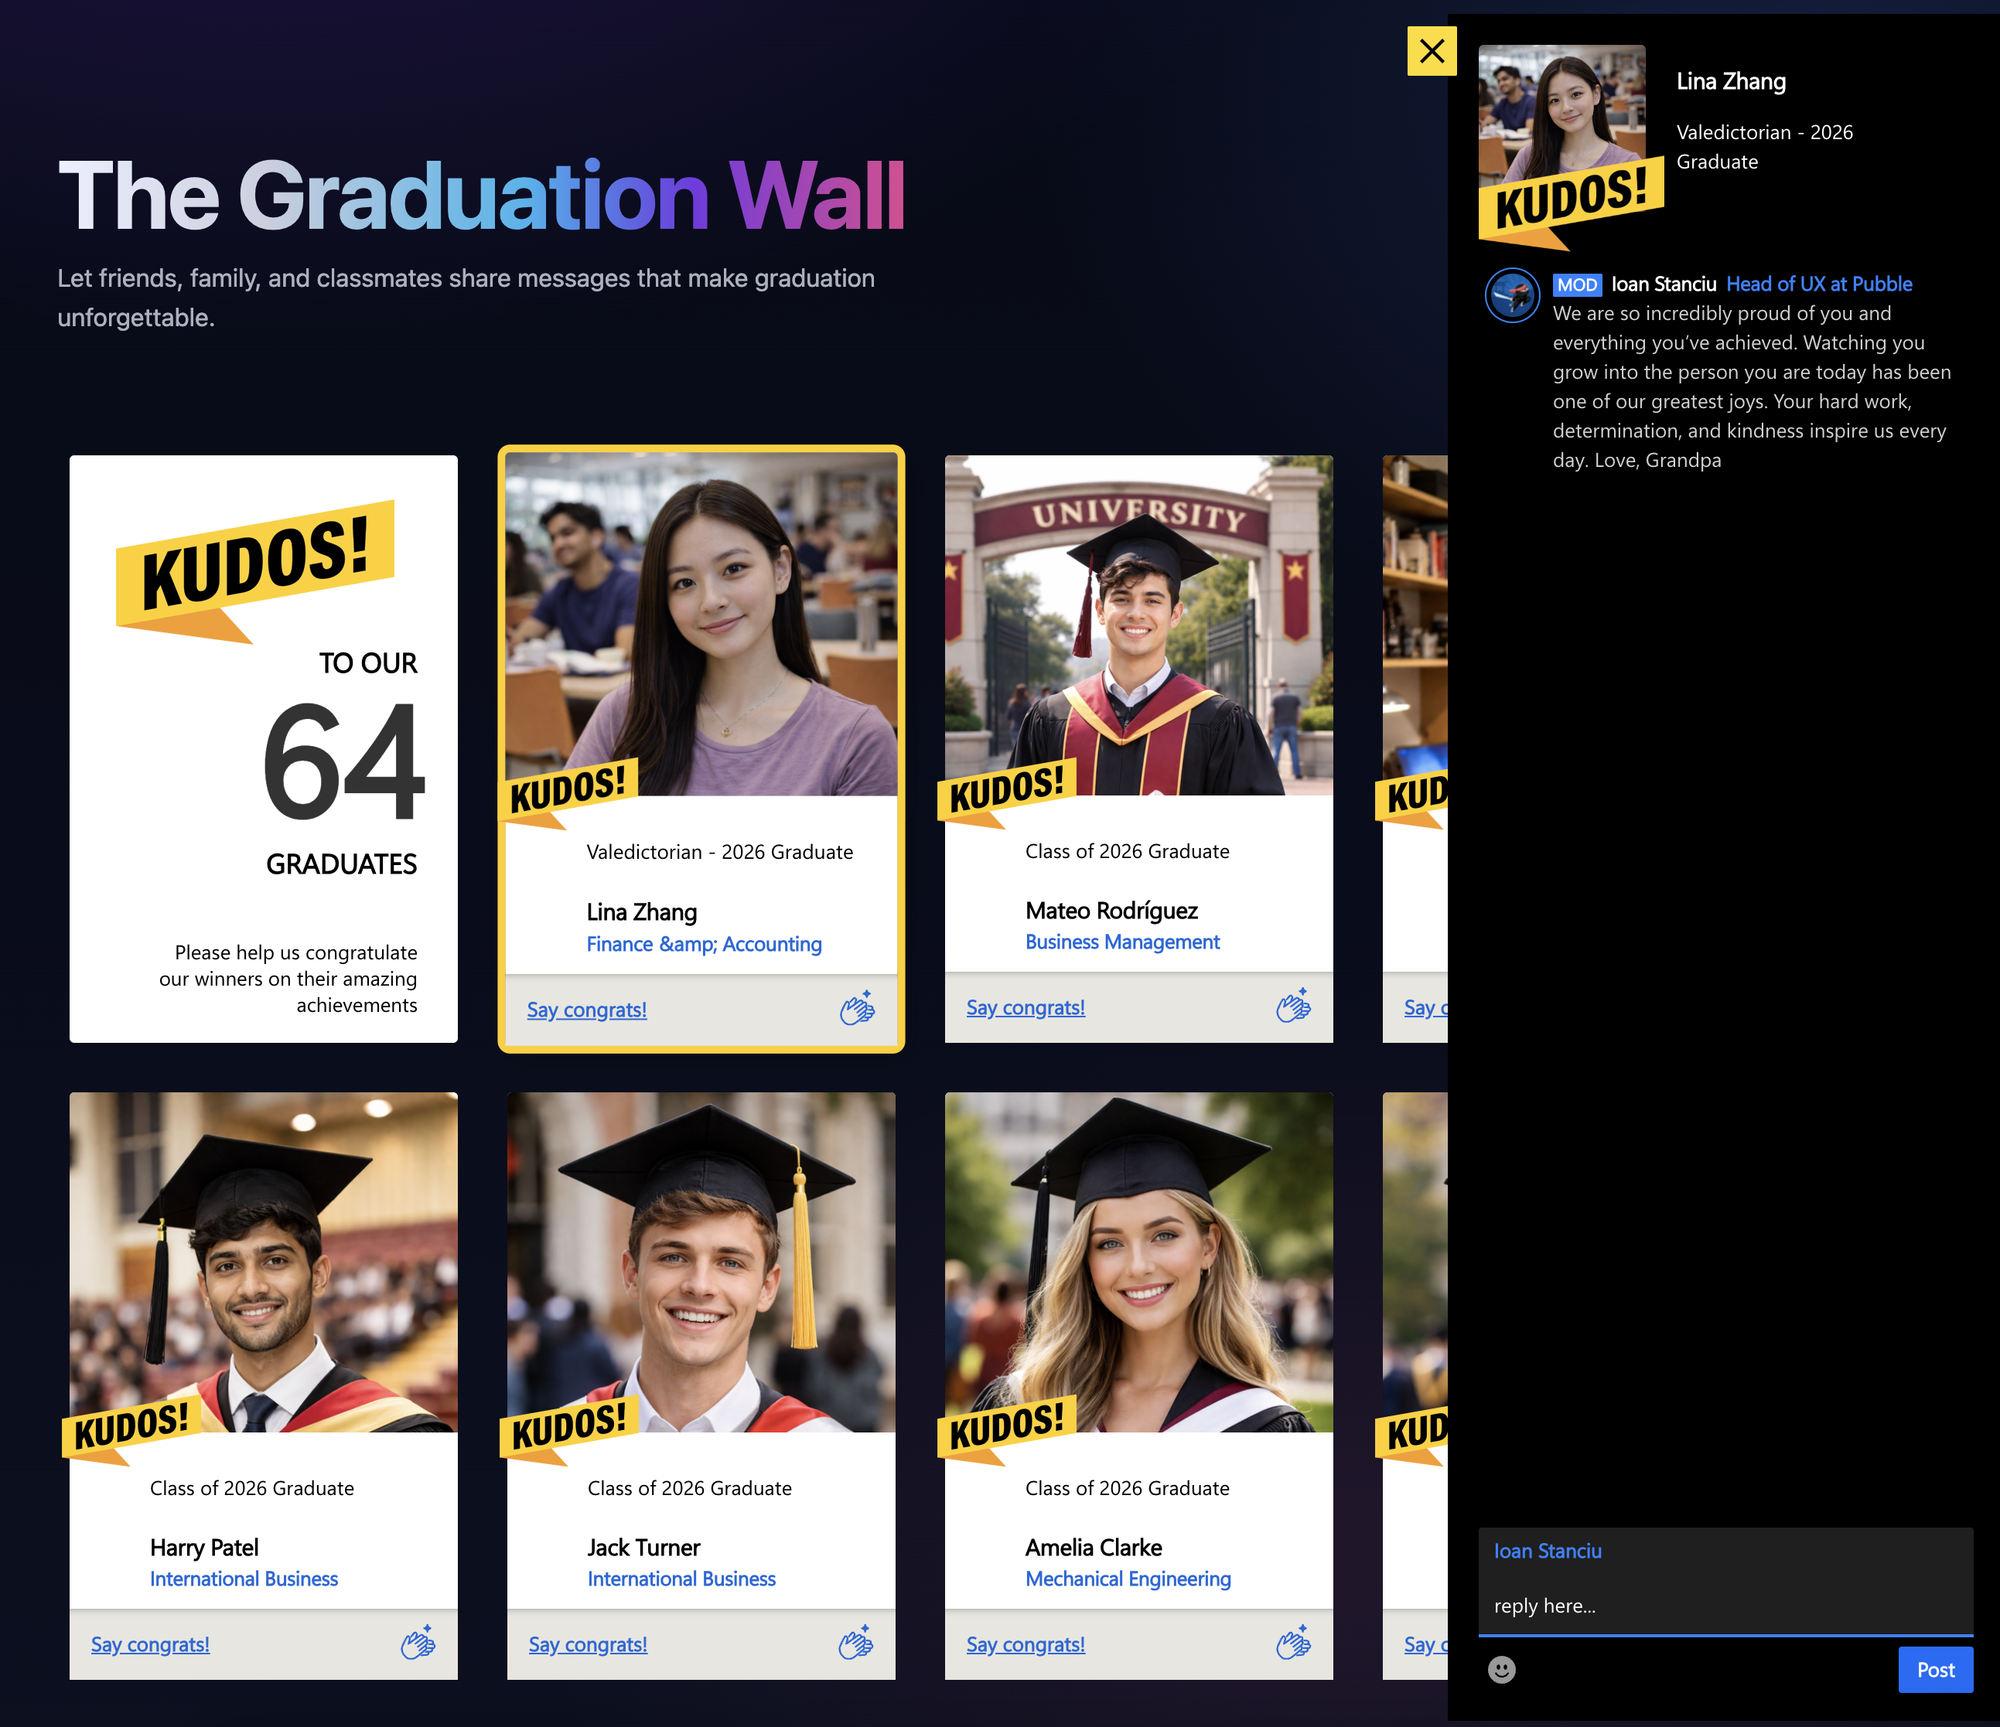Click Say congrats! under Harry Patel
Image resolution: width=2000 pixels, height=1727 pixels.
[149, 1644]
